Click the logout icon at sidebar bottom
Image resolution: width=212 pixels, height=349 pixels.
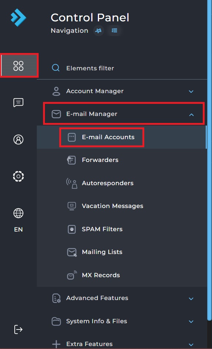tap(18, 329)
